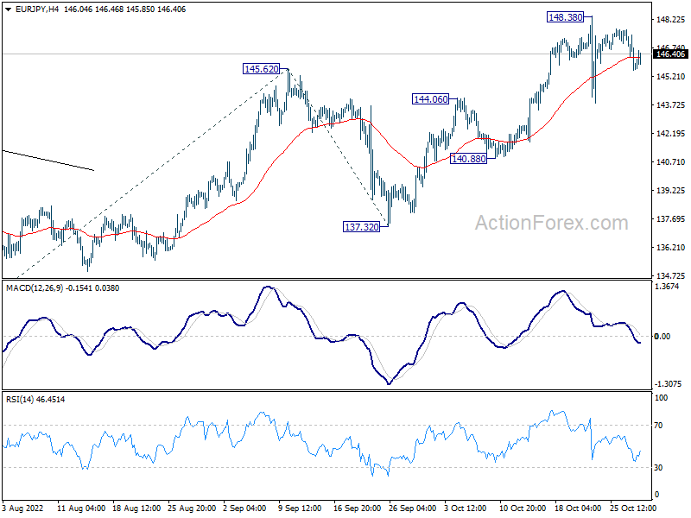691x518 pixels.
Task: Click the 18 Oct 04:00 time label
Action: click(x=578, y=509)
